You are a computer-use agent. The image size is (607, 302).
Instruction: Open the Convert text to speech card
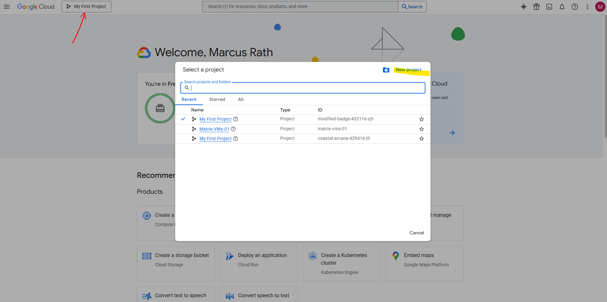[x=176, y=294]
